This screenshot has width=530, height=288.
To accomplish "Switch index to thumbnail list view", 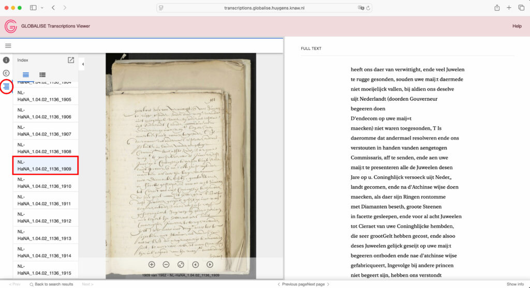I will pos(42,75).
